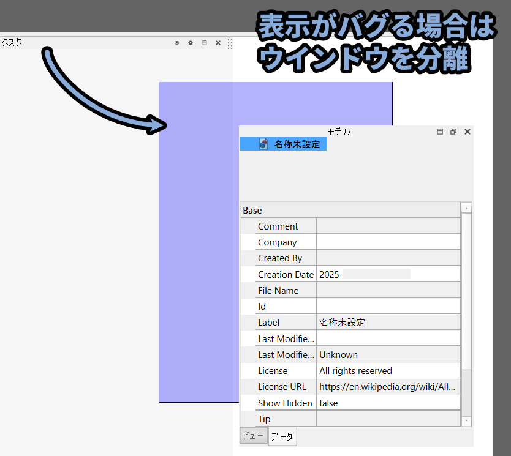The height and width of the screenshot is (456, 511).
Task: Click the drag handle beside the タスク header
Action: [x=229, y=43]
